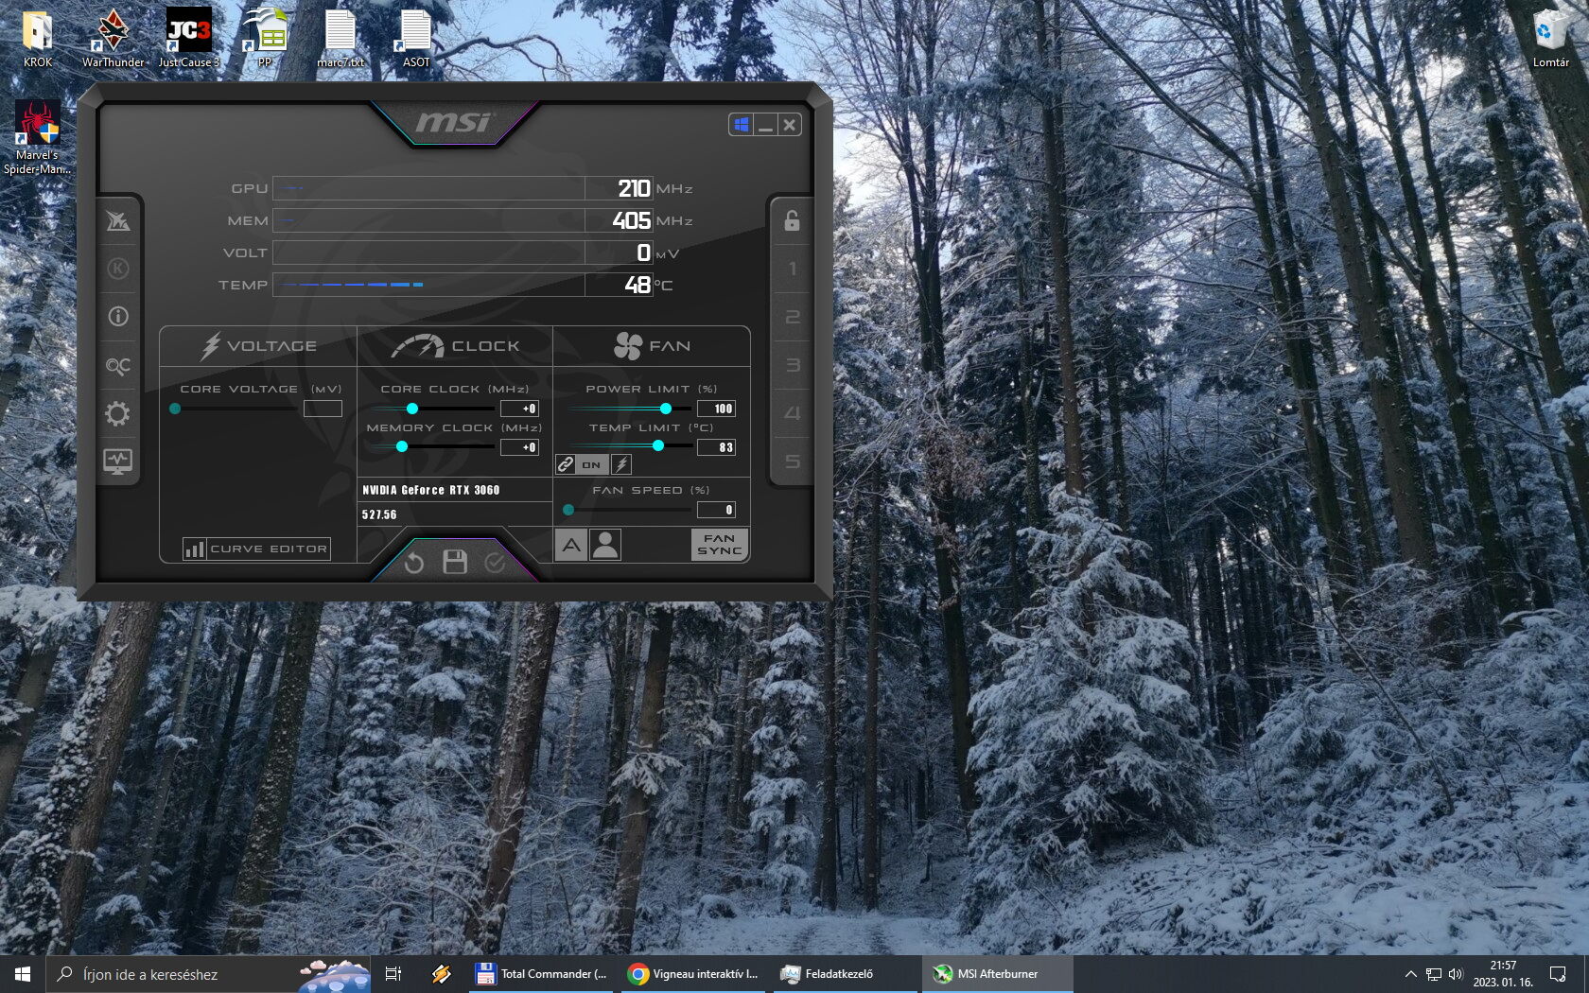The image size is (1589, 993).
Task: Select the Fan section header
Action: pyautogui.click(x=652, y=346)
